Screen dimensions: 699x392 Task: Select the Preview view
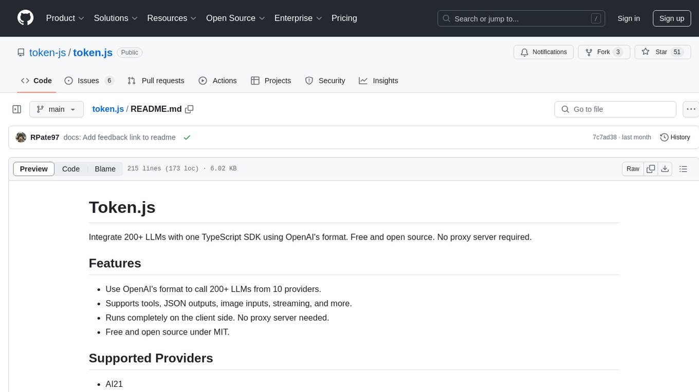pyautogui.click(x=34, y=169)
